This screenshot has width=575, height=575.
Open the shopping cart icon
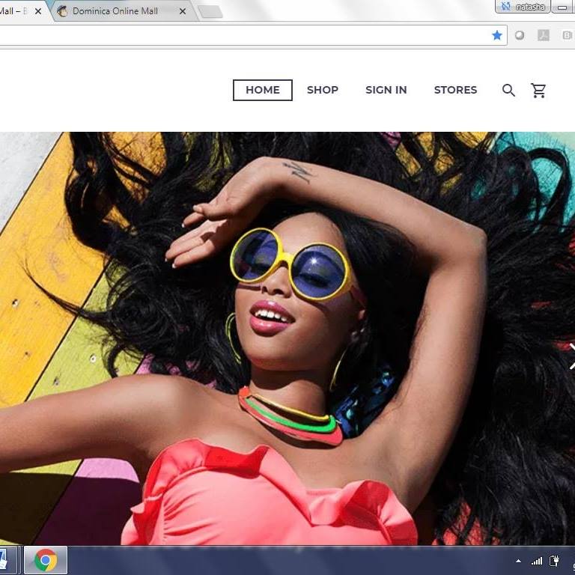538,91
